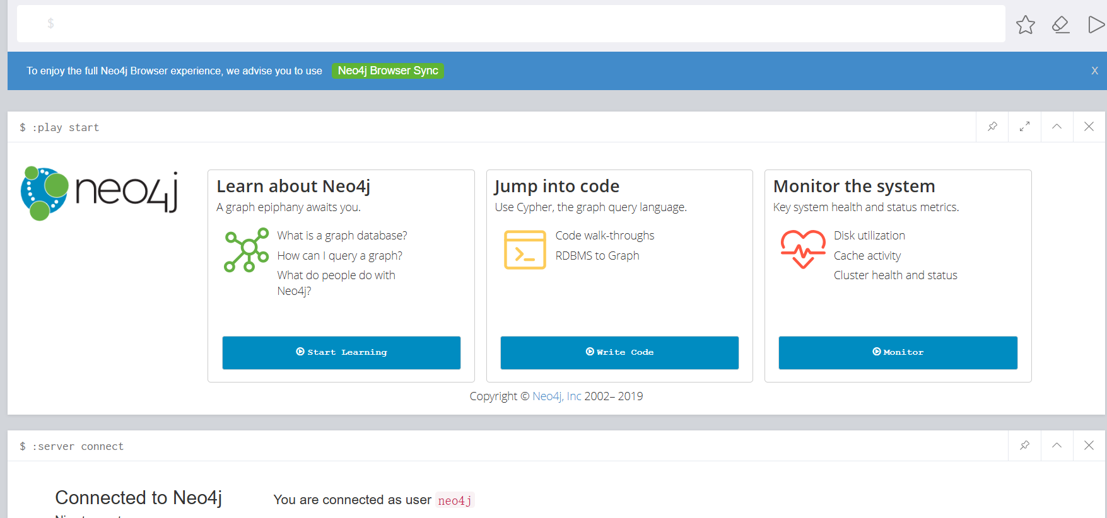Click the Monitor button

(898, 352)
